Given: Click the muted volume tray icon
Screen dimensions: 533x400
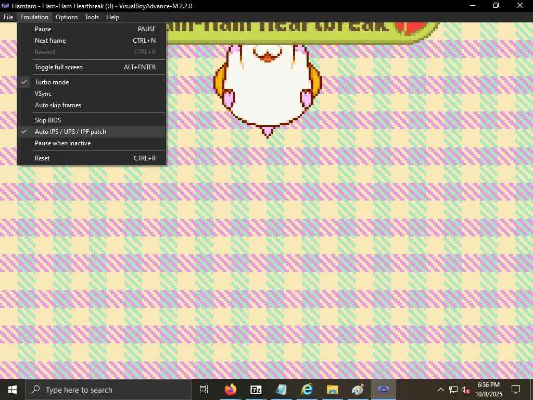Looking at the screenshot, I should pos(465,390).
